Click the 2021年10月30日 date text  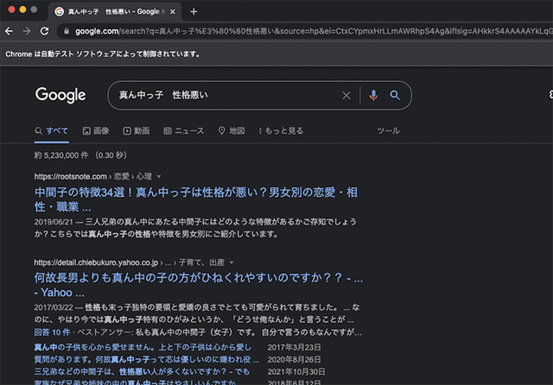(296, 372)
